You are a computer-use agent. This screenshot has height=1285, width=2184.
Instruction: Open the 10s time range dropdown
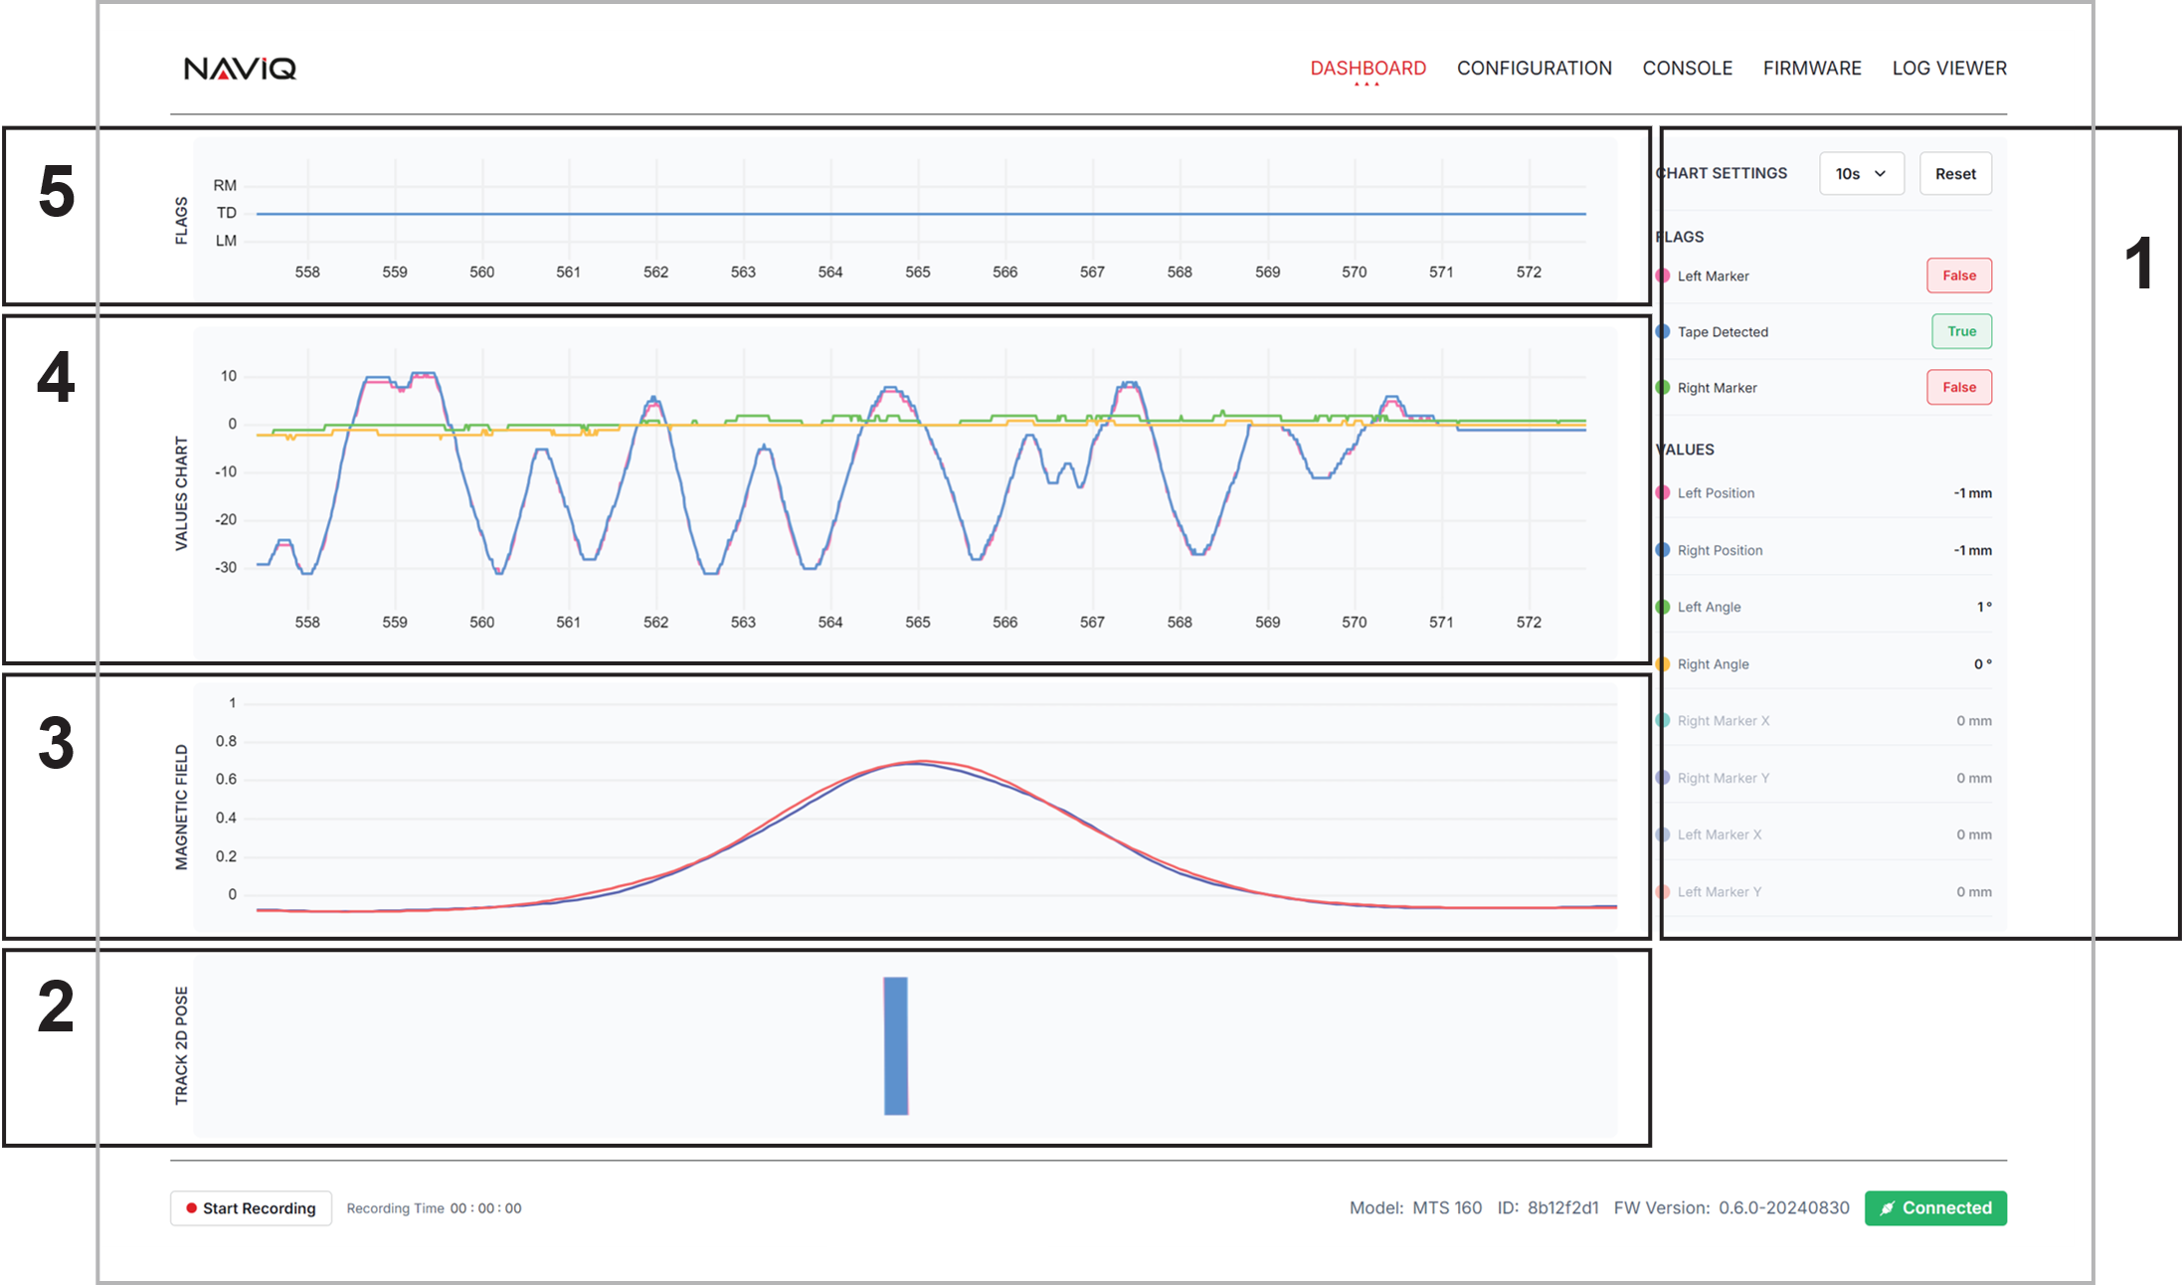pos(1861,174)
